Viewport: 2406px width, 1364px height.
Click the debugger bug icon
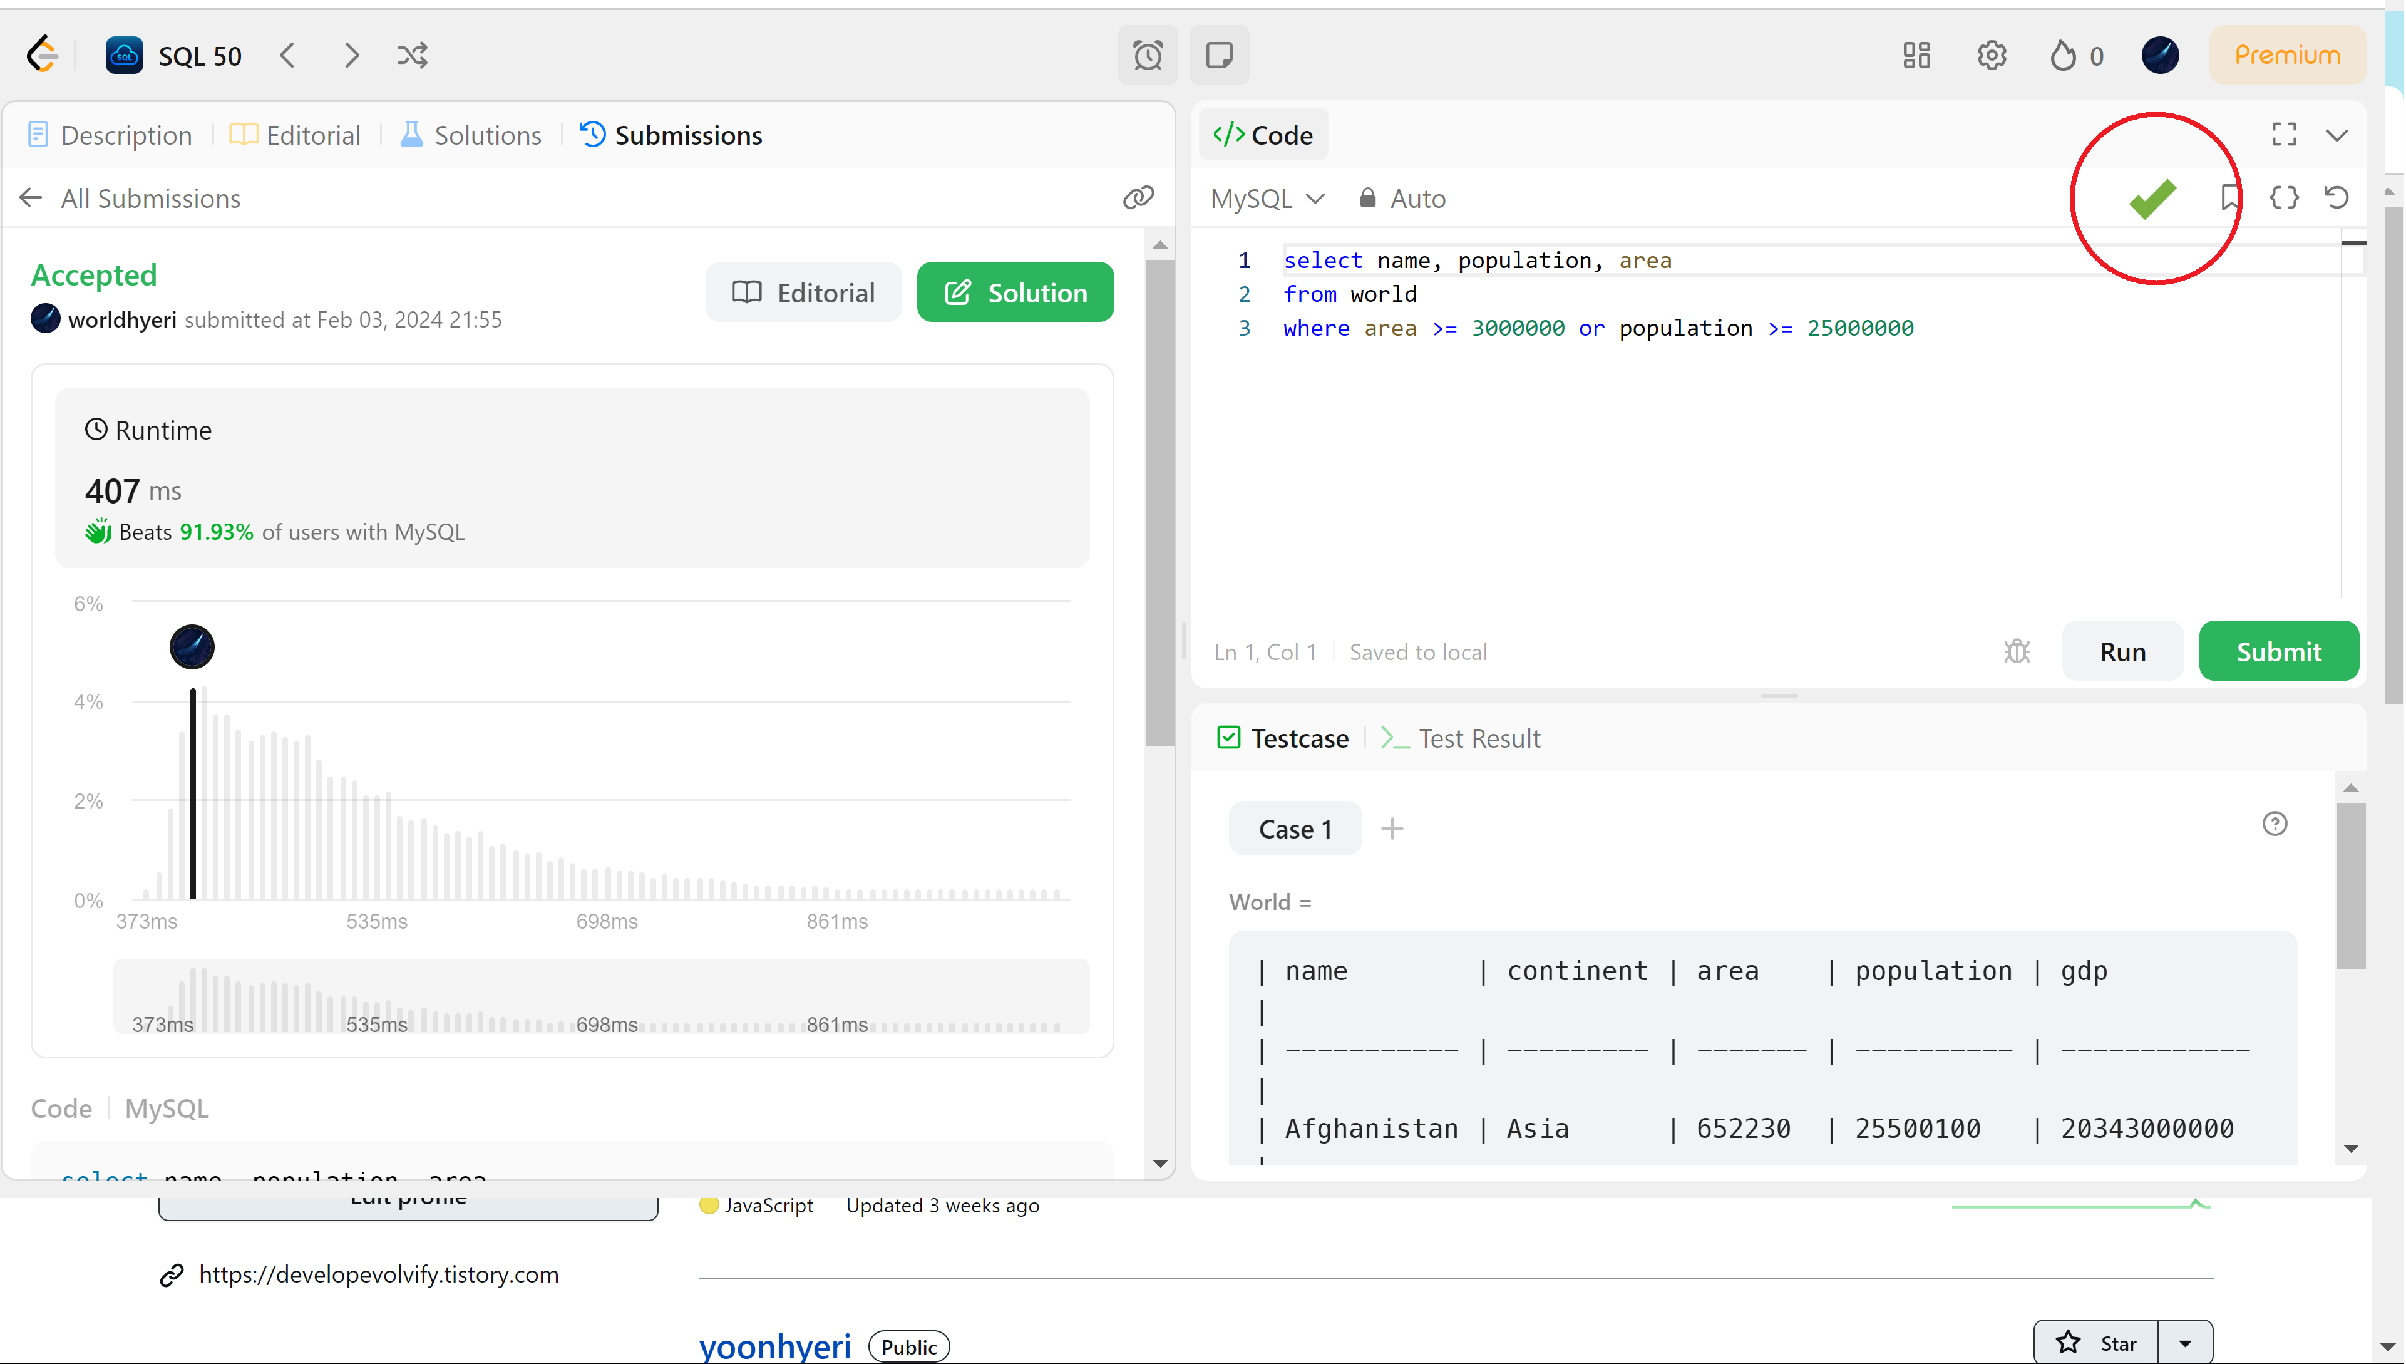point(2017,651)
